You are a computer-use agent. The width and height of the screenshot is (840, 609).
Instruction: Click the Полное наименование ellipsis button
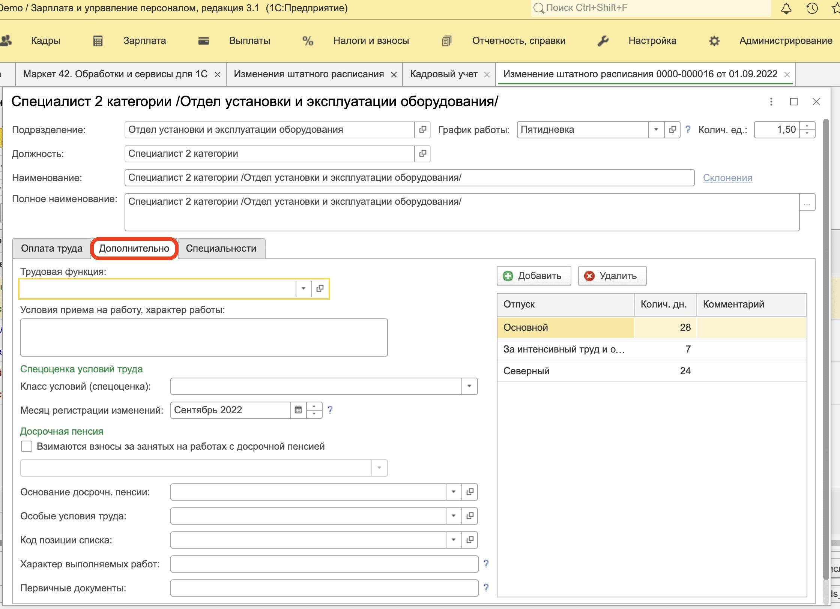807,202
